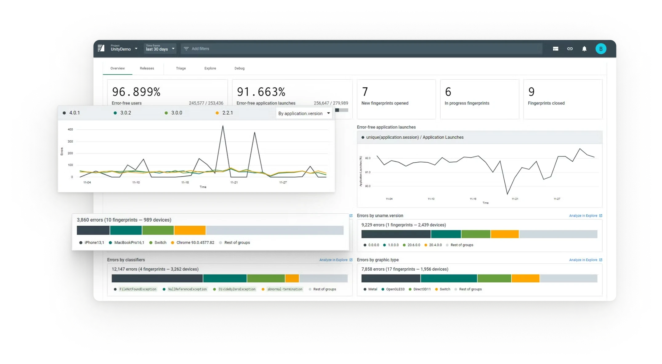Click Analyze in Explore for classifiers
Image resolution: width=662 pixels, height=364 pixels.
pyautogui.click(x=333, y=260)
